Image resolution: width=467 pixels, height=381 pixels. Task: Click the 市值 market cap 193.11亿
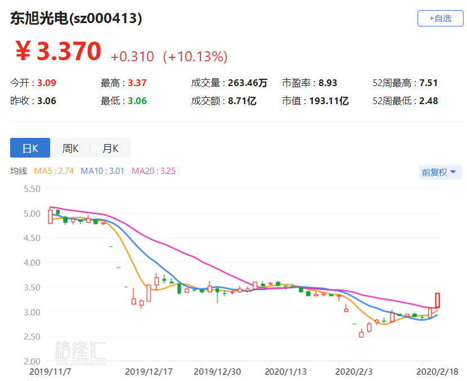329,101
